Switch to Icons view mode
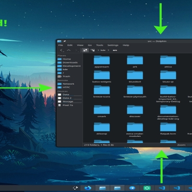Screen dimensions: 192x192 [x=85, y=50]
